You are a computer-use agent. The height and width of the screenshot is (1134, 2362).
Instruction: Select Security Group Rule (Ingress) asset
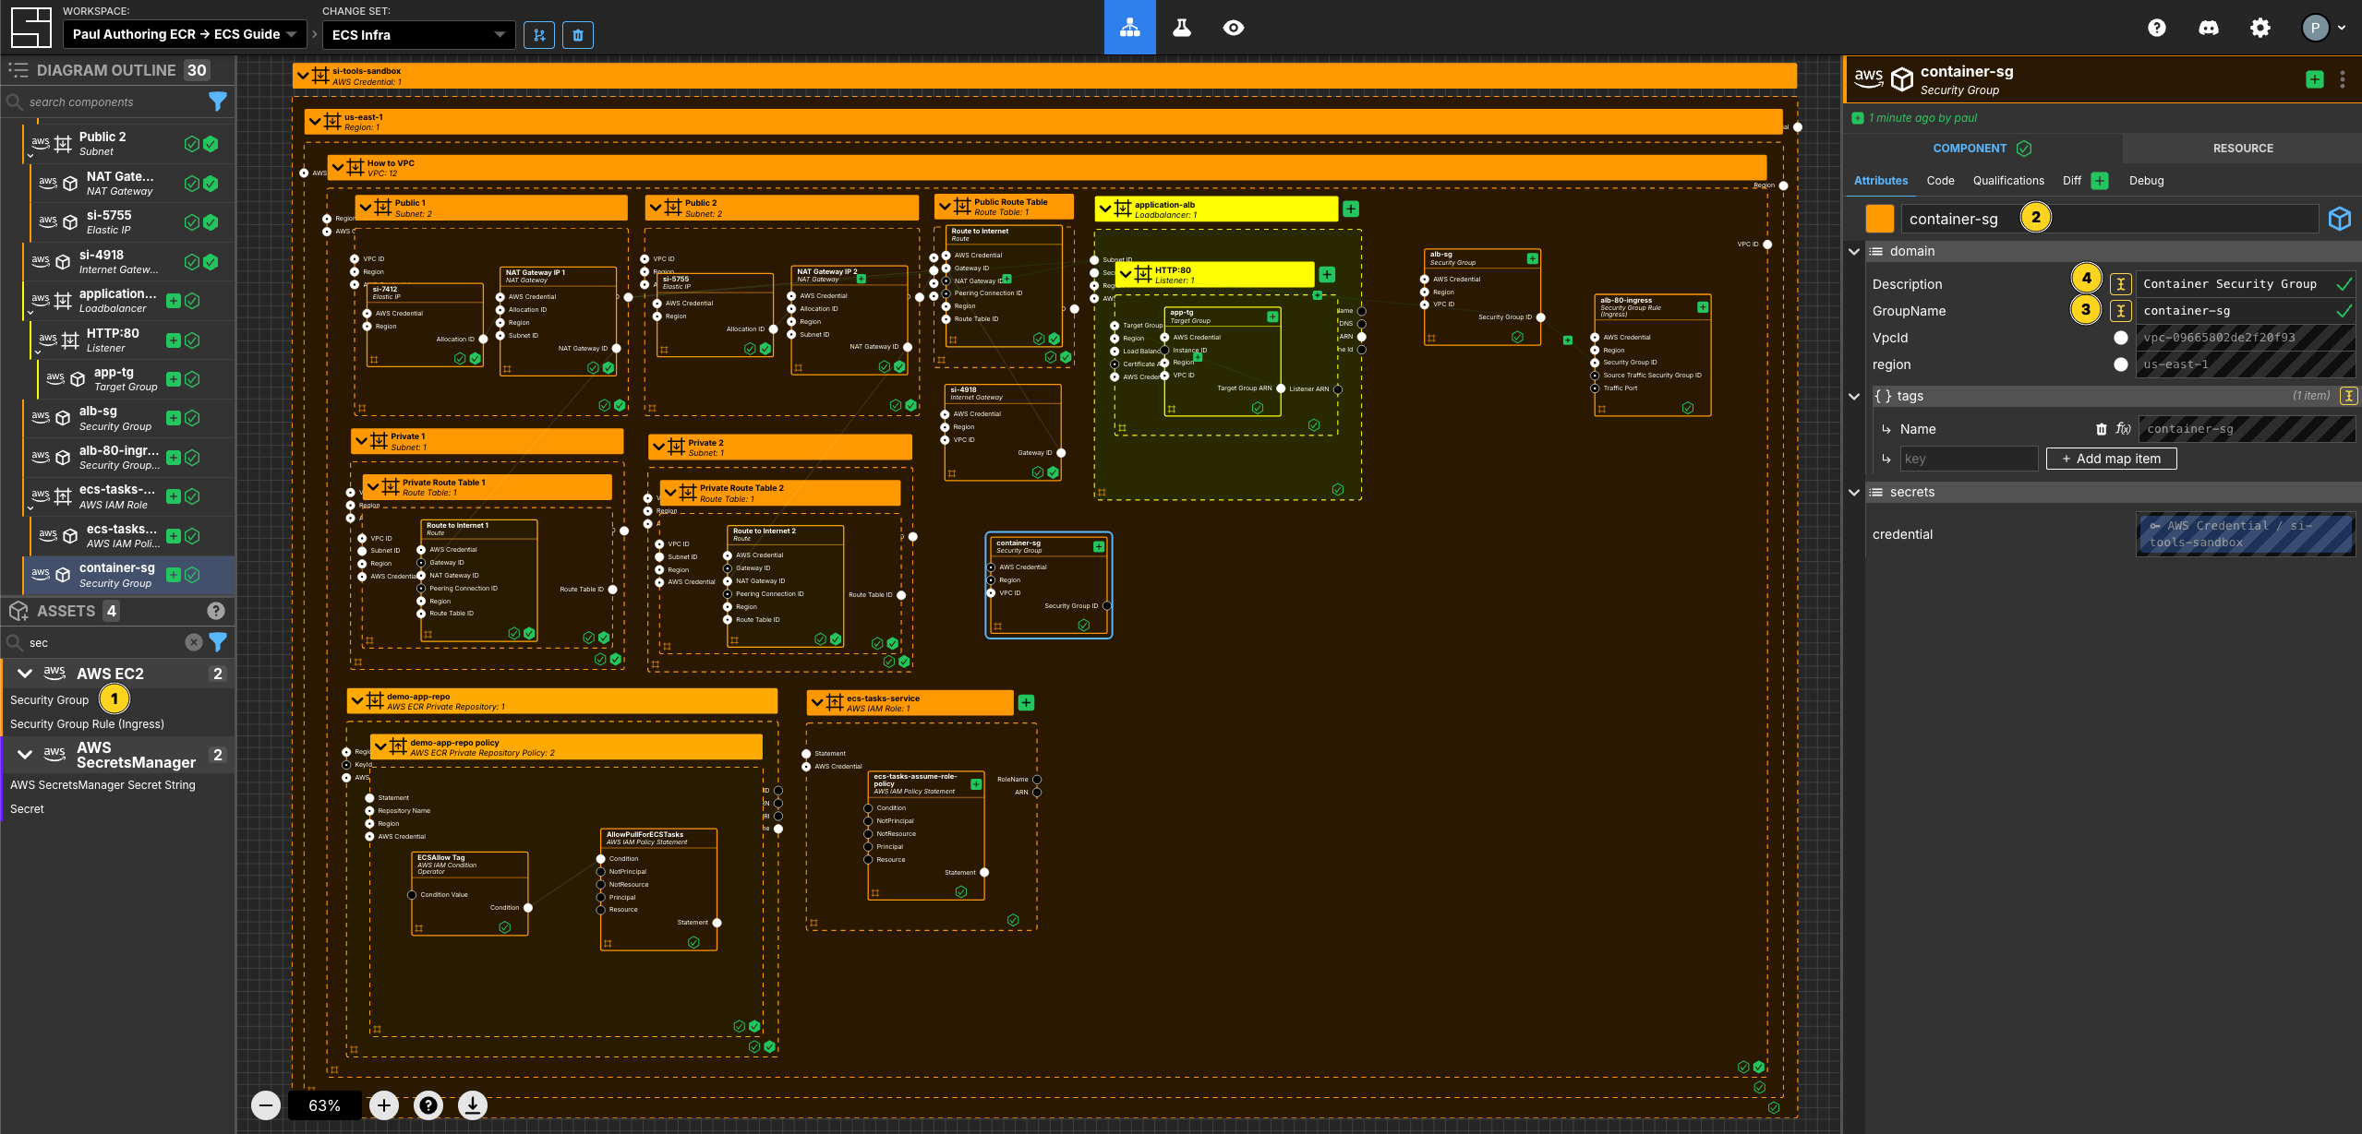pyautogui.click(x=87, y=724)
